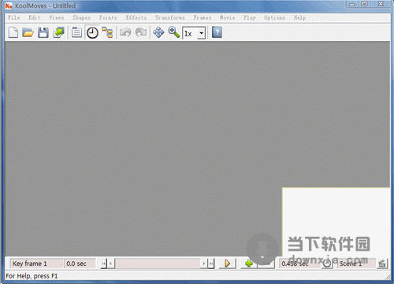Image resolution: width=394 pixels, height=284 pixels.
Task: Select the four-way move arrows tool
Action: pyautogui.click(x=158, y=32)
